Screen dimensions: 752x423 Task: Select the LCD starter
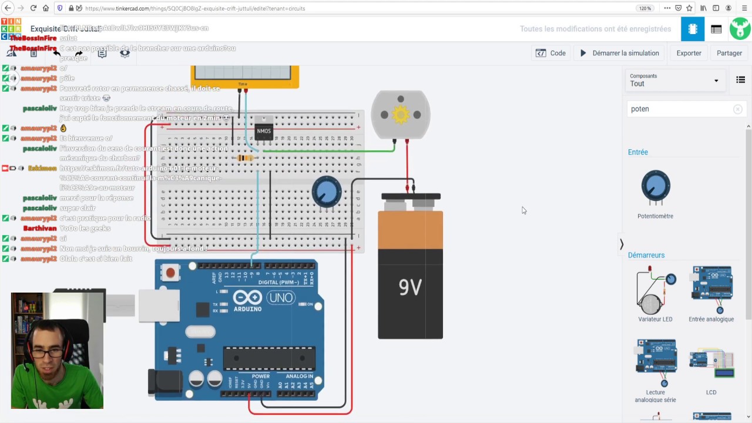tap(711, 370)
